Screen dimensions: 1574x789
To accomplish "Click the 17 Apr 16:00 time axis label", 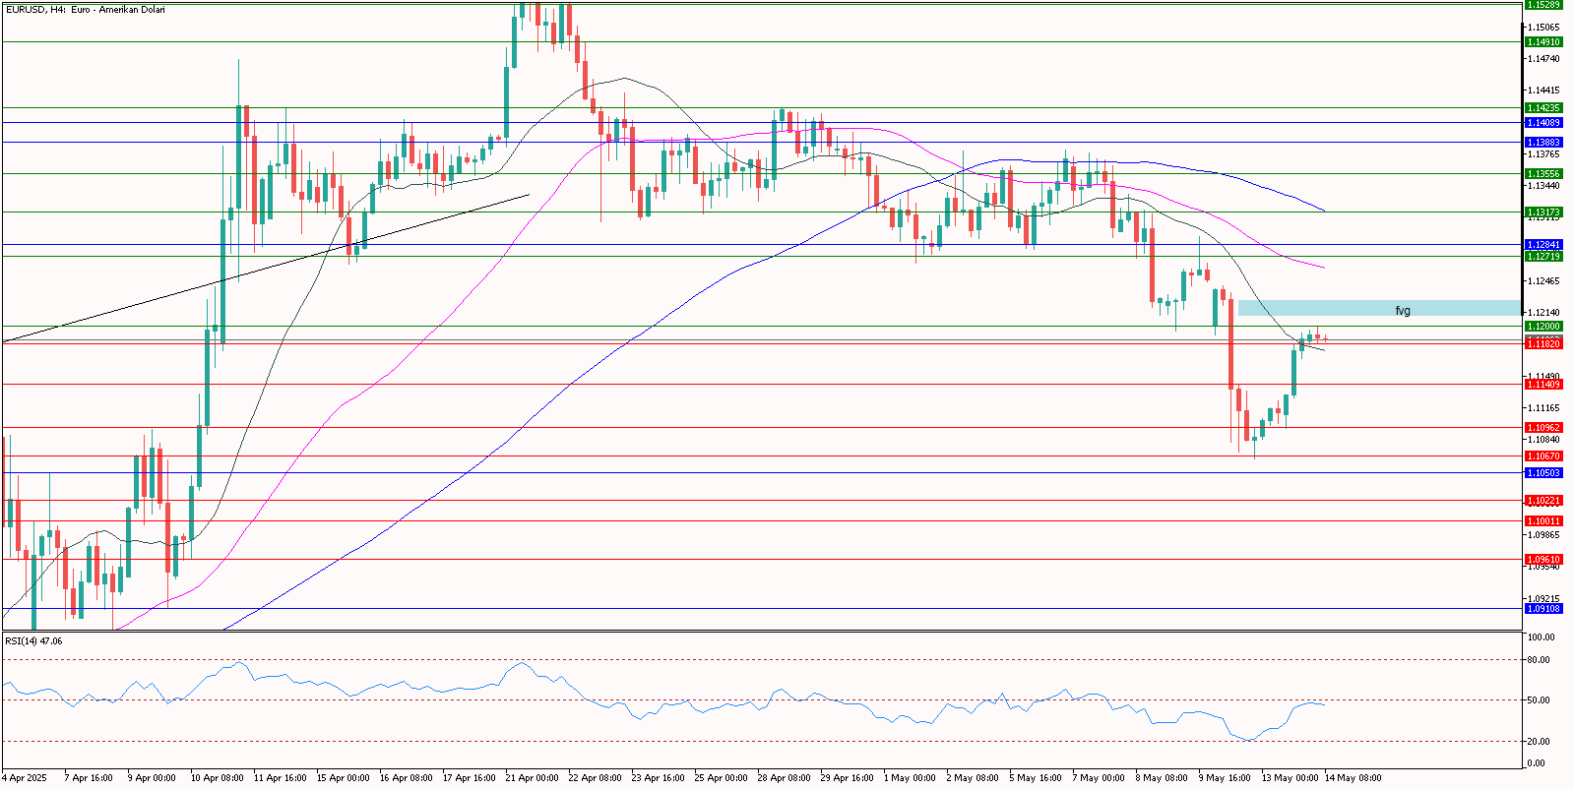I will pos(469,778).
